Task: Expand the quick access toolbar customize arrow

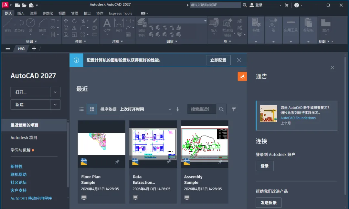Action: coord(37,5)
